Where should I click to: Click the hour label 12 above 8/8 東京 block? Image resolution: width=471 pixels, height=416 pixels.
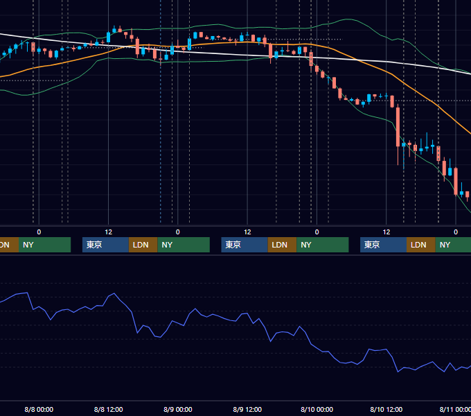[x=109, y=232]
